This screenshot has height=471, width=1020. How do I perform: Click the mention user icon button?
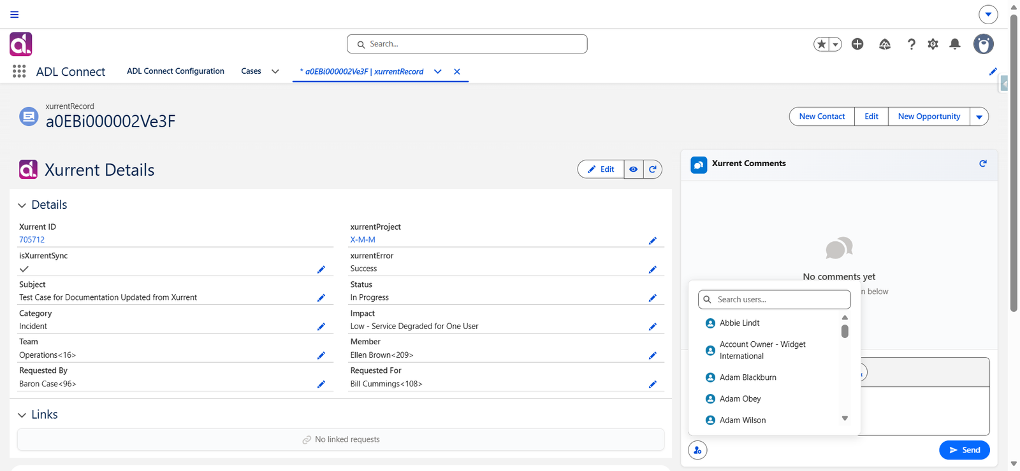(x=697, y=450)
